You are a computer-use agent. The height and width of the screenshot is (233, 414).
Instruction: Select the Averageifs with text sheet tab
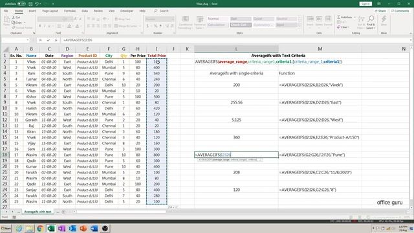tap(38, 212)
